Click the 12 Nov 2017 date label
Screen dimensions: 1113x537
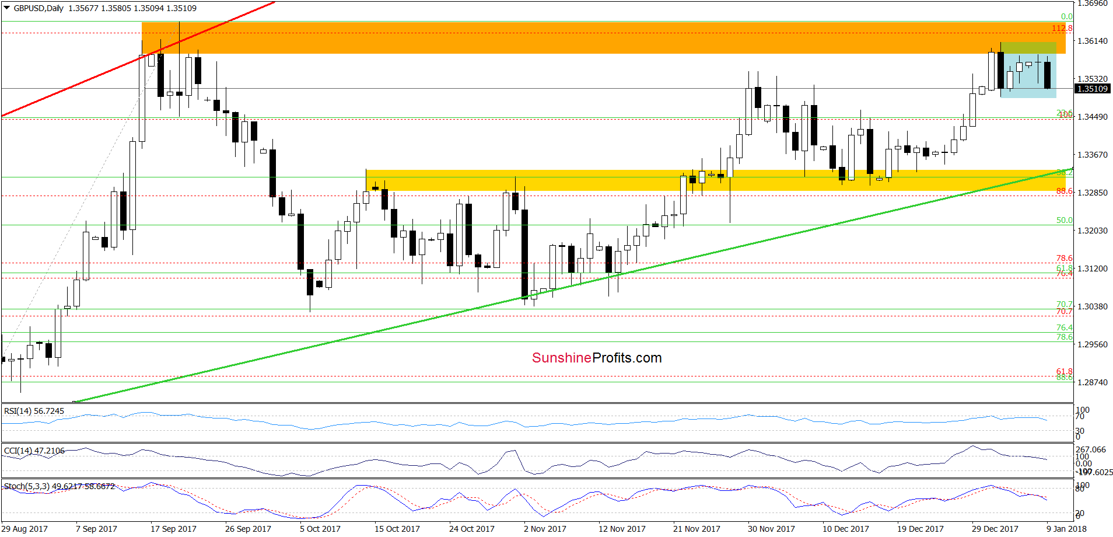[x=622, y=529]
